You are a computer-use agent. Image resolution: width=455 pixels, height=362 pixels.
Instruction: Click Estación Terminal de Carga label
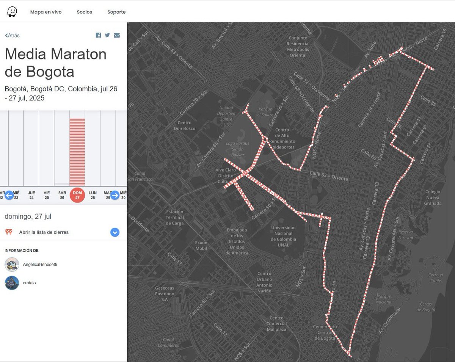point(175,218)
